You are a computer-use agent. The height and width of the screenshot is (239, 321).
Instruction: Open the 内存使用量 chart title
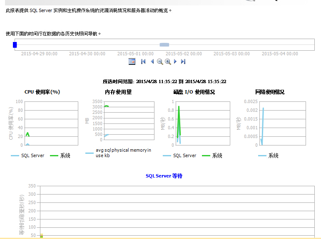pos(118,92)
